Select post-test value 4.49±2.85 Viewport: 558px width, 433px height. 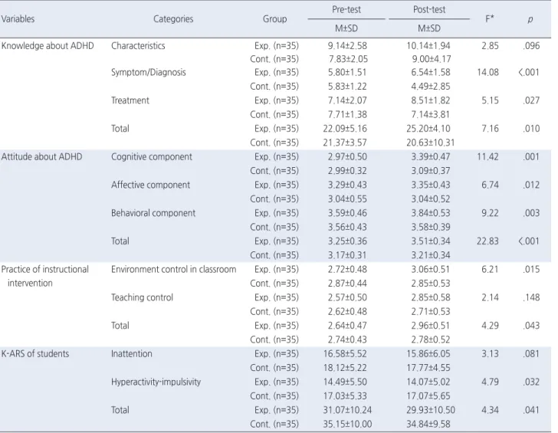pyautogui.click(x=431, y=87)
